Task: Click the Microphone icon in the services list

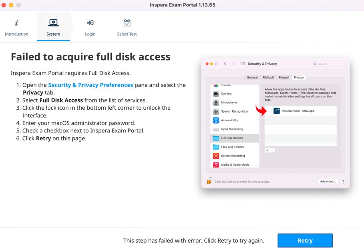Action: (216, 102)
